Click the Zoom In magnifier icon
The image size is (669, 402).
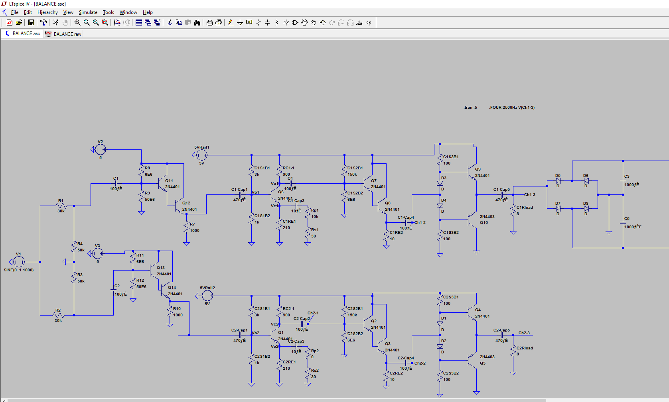pyautogui.click(x=77, y=23)
